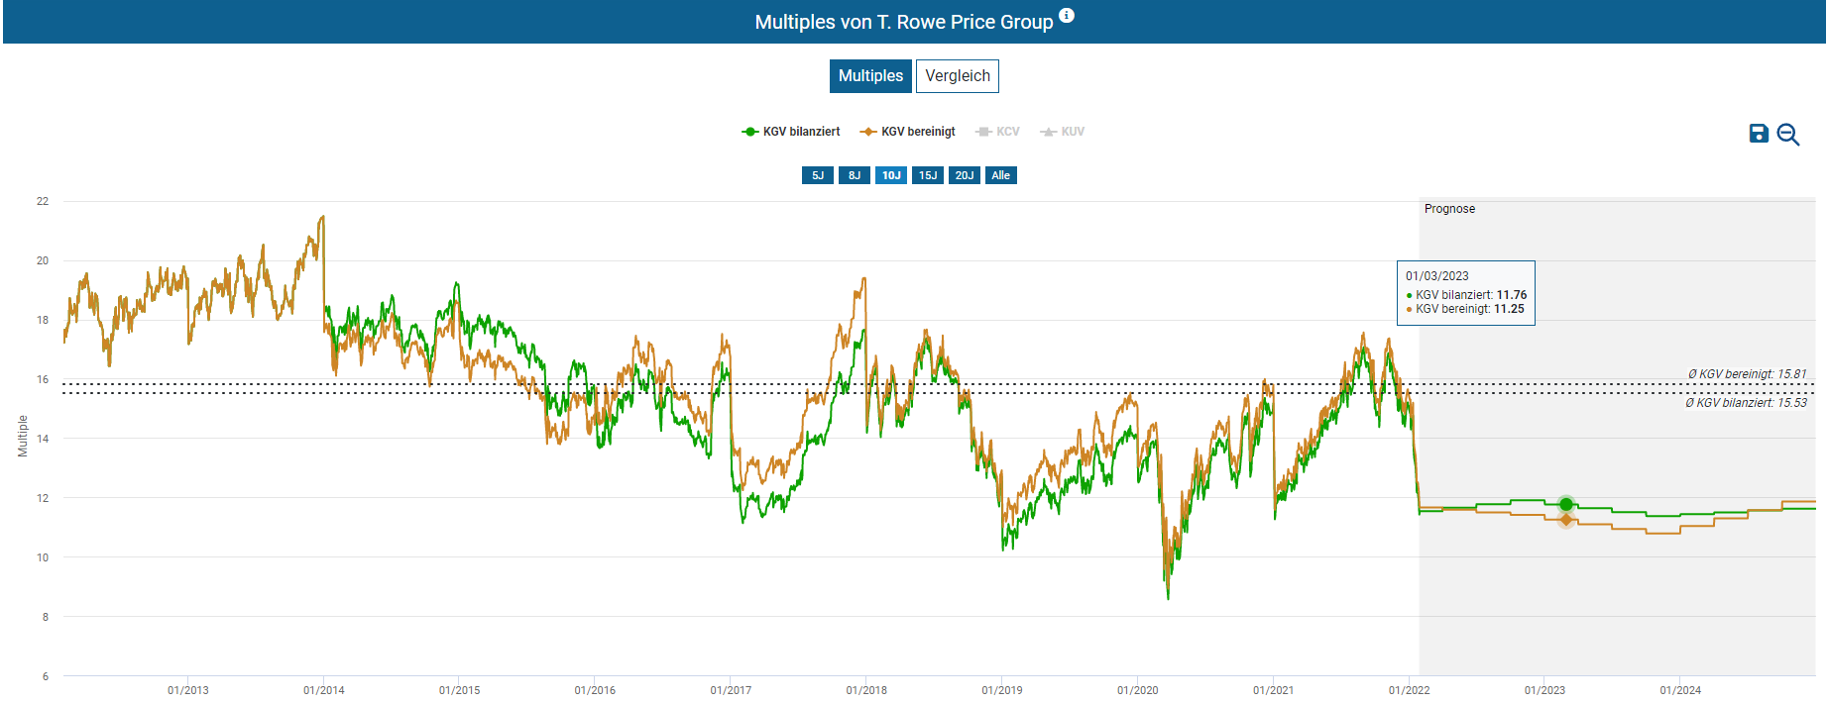Save the chart using the floppy disk icon
The image size is (1828, 704).
pos(1759,134)
